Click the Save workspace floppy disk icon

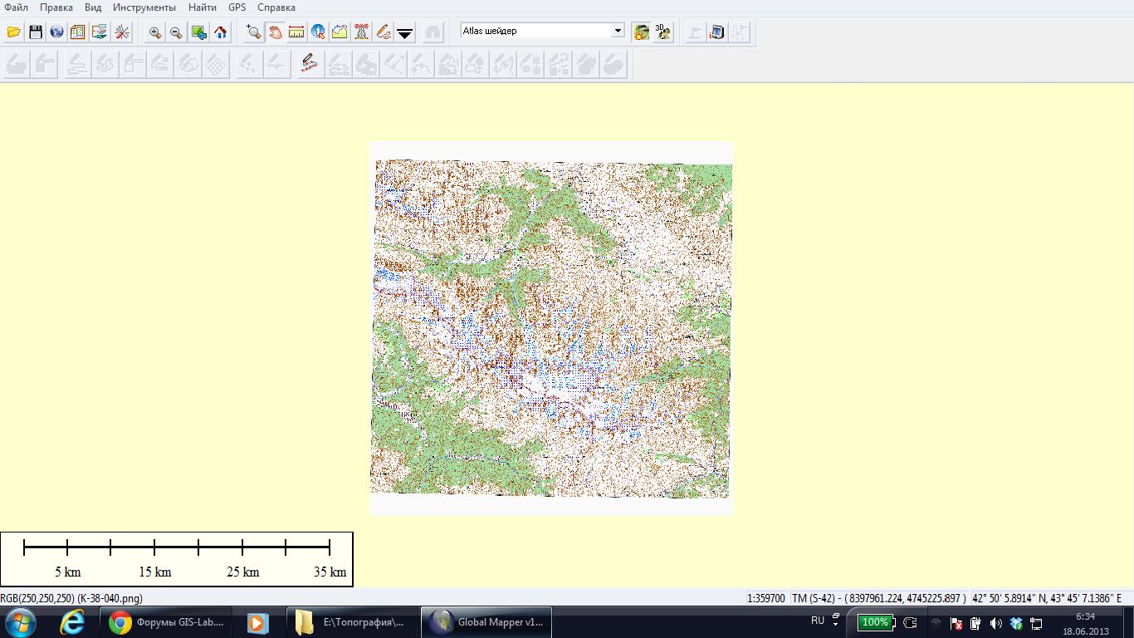pos(35,32)
